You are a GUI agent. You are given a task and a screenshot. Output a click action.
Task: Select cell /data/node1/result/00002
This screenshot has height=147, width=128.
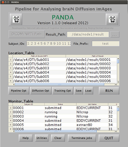pyautogui.click(x=92, y=64)
